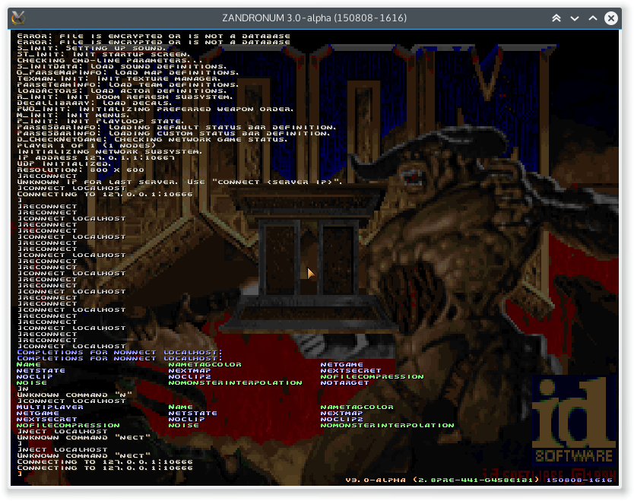The height and width of the screenshot is (501, 634).
Task: Click the 'Unknown IP for last server' message
Action: coord(179,182)
